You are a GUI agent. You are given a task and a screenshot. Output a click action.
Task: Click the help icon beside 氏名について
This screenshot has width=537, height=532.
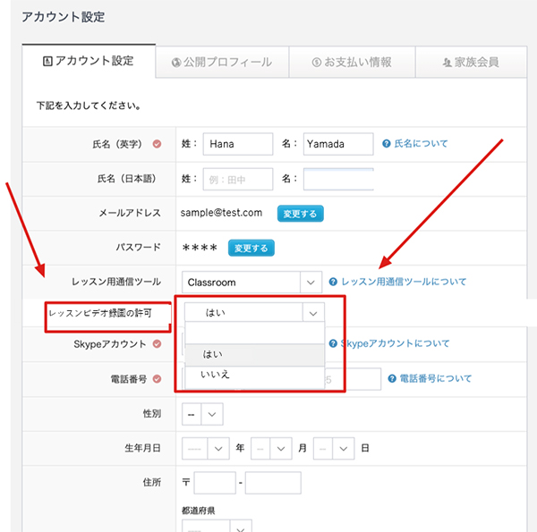(x=387, y=143)
